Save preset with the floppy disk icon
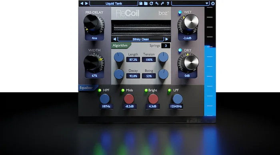This screenshot has width=280, height=155. [141, 3]
